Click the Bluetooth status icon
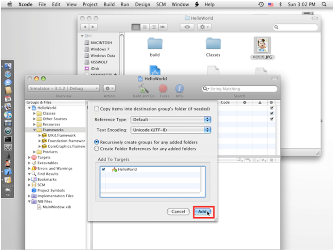This screenshot has width=334, height=251. pos(280,4)
